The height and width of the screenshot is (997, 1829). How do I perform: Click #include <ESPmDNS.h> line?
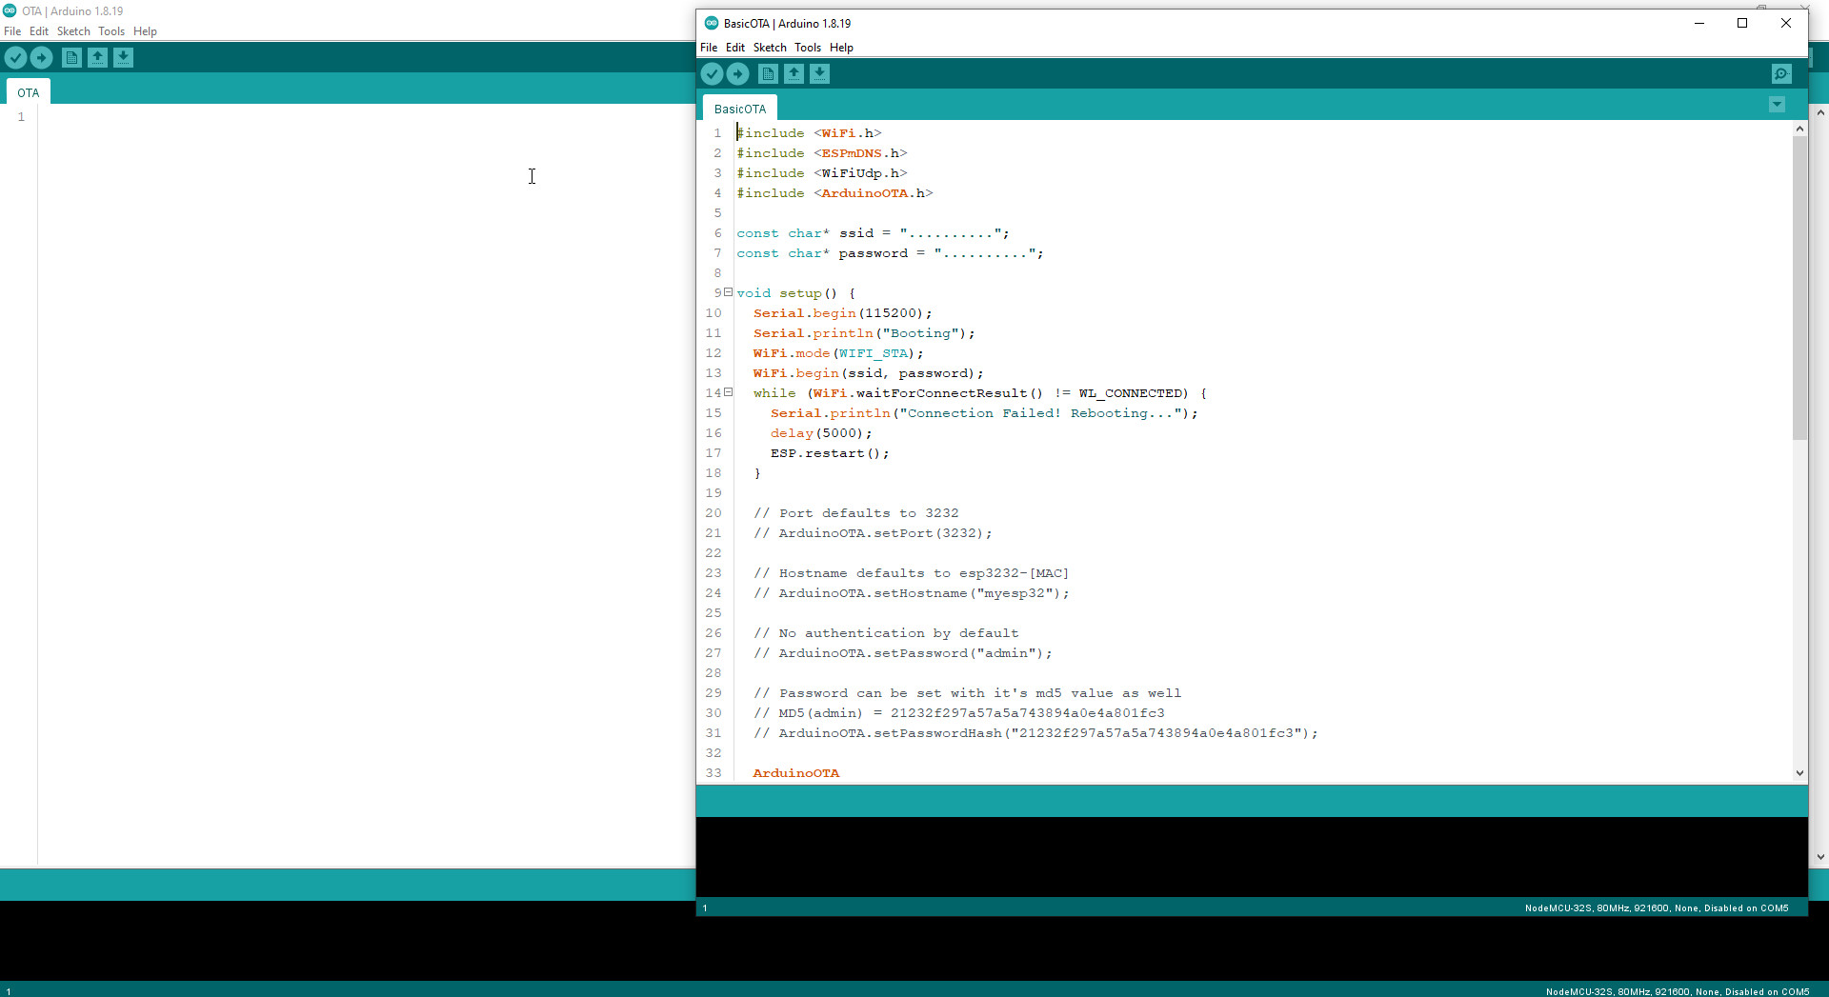pyautogui.click(x=822, y=153)
